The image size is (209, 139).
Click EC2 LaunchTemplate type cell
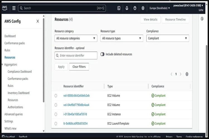(x=118, y=123)
